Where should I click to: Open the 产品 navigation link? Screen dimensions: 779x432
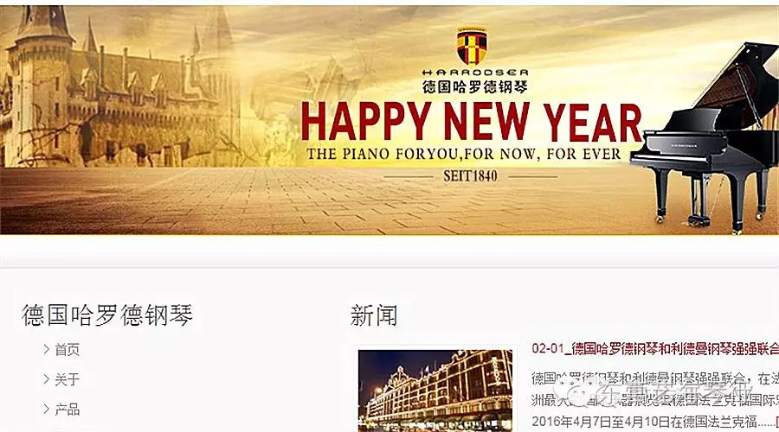(x=67, y=410)
